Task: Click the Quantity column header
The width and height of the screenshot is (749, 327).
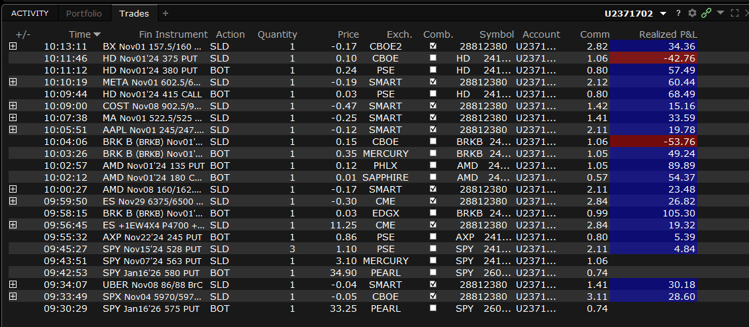Action: [x=277, y=34]
